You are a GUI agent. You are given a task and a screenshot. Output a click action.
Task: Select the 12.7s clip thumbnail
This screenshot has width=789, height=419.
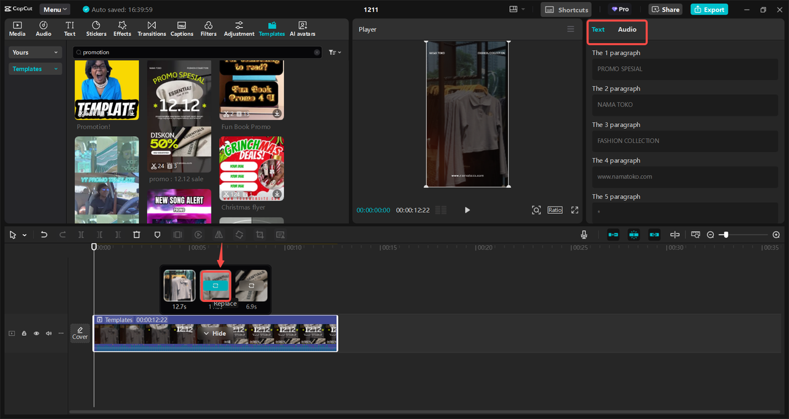pyautogui.click(x=179, y=286)
